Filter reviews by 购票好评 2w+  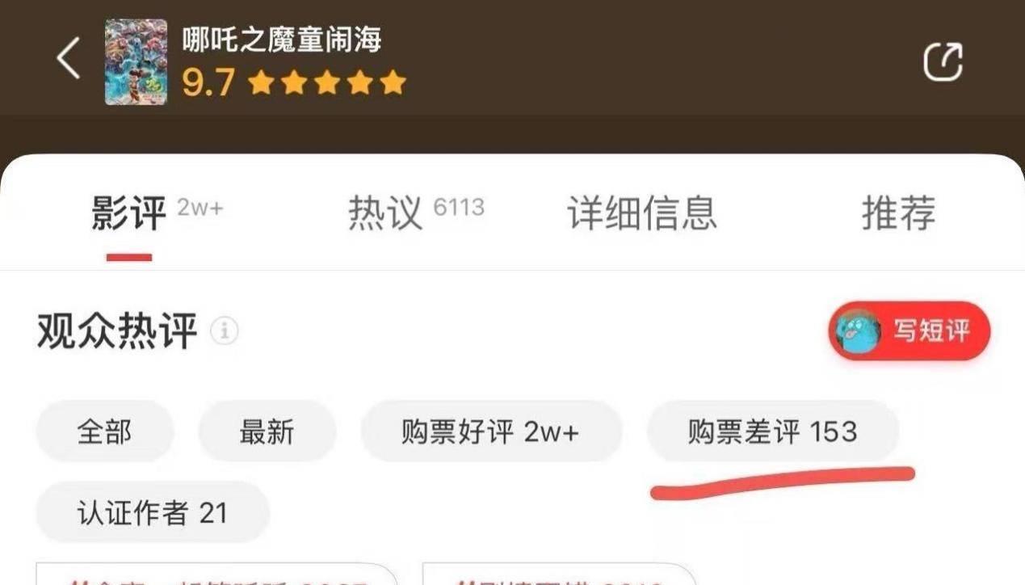pos(491,431)
